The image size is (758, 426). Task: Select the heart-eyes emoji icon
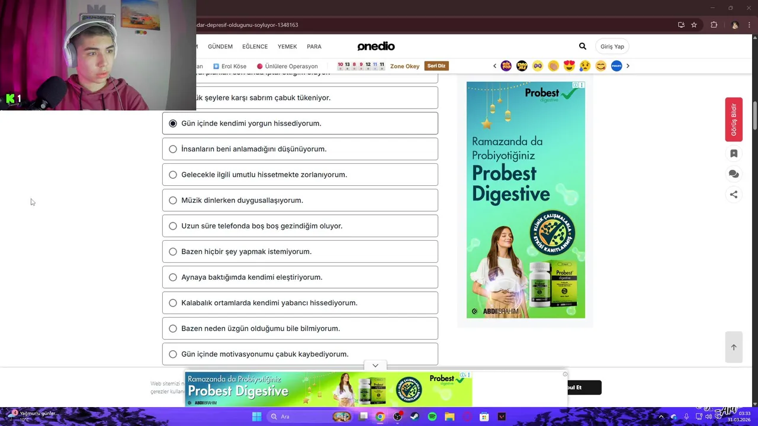click(x=569, y=66)
